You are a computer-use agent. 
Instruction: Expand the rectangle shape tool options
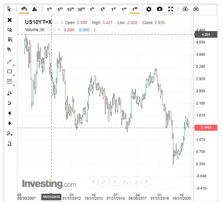(x=10, y=71)
